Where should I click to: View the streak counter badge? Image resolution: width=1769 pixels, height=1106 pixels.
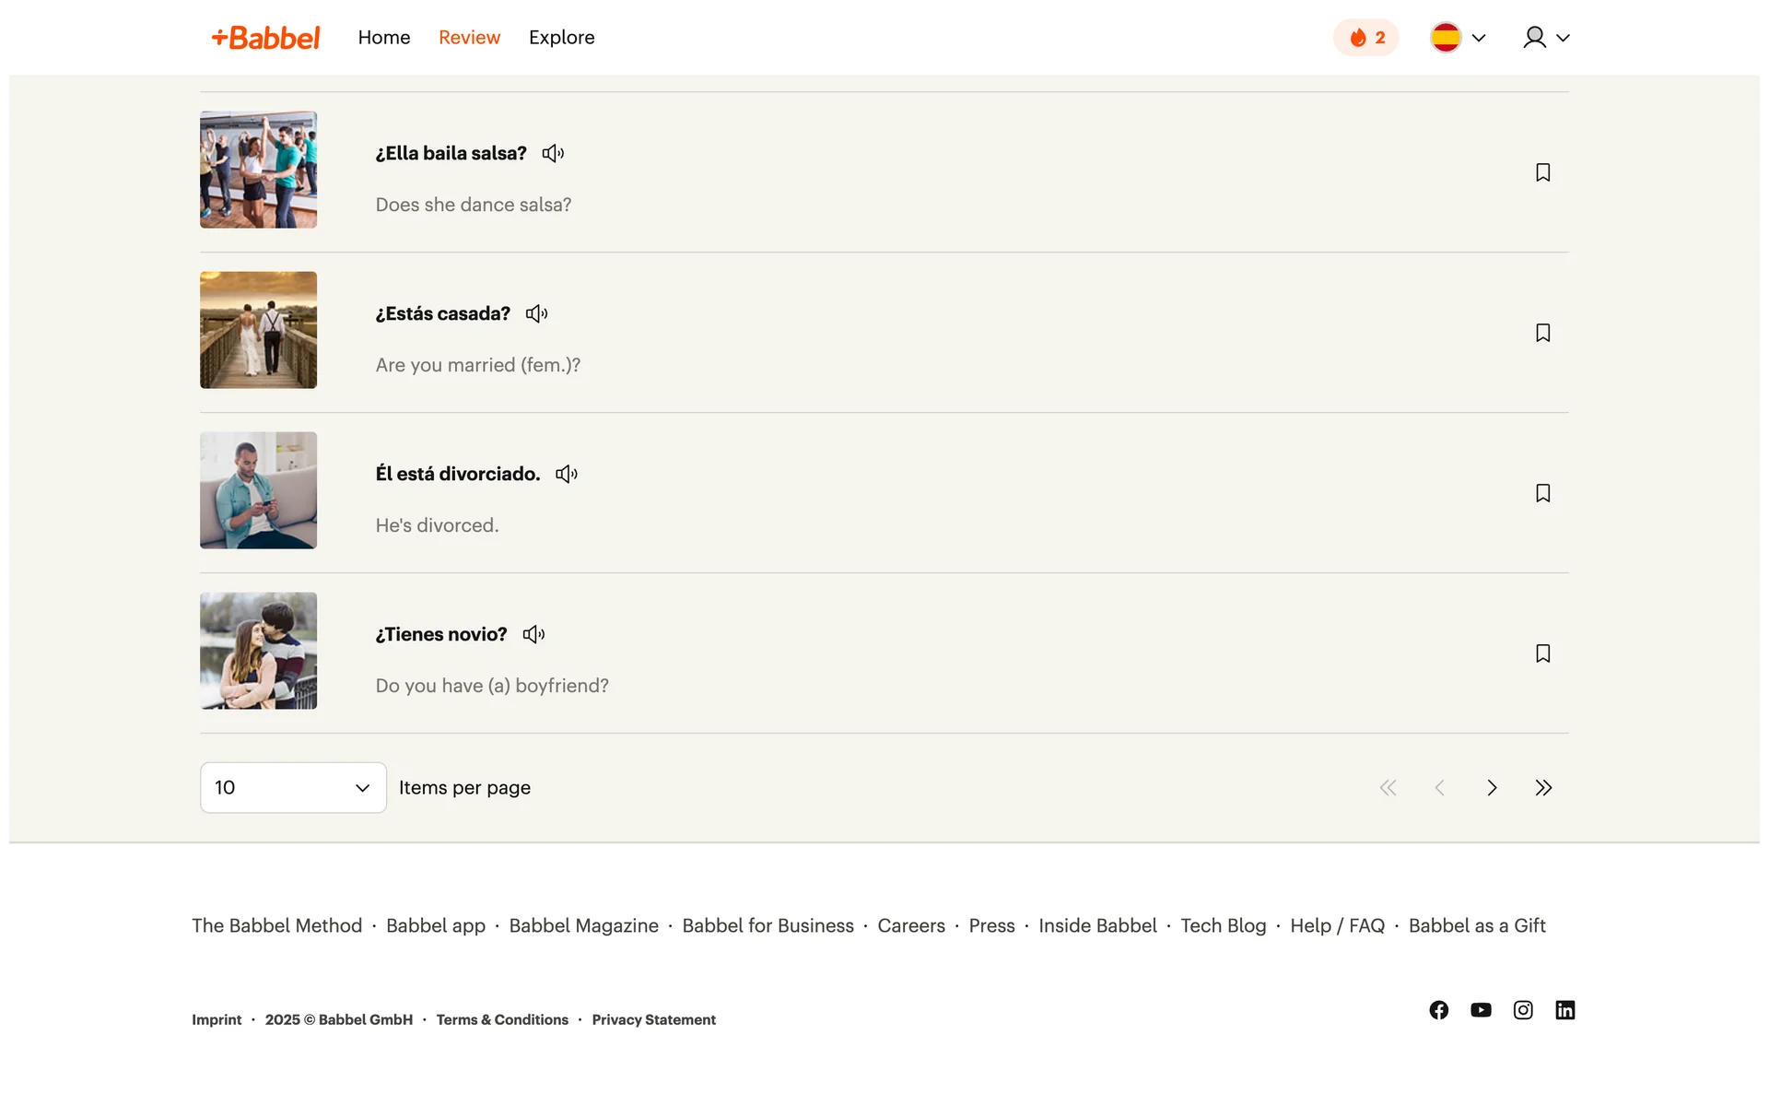pyautogui.click(x=1365, y=38)
